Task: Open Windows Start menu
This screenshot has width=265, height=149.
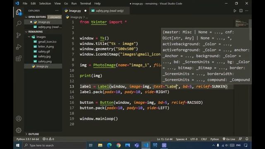Action: 18,145
